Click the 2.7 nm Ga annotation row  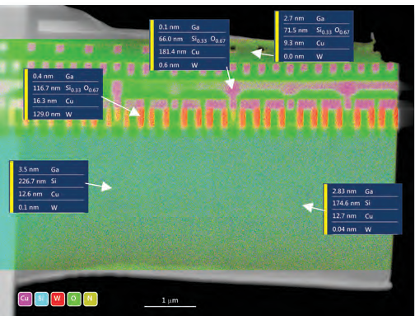(316, 18)
